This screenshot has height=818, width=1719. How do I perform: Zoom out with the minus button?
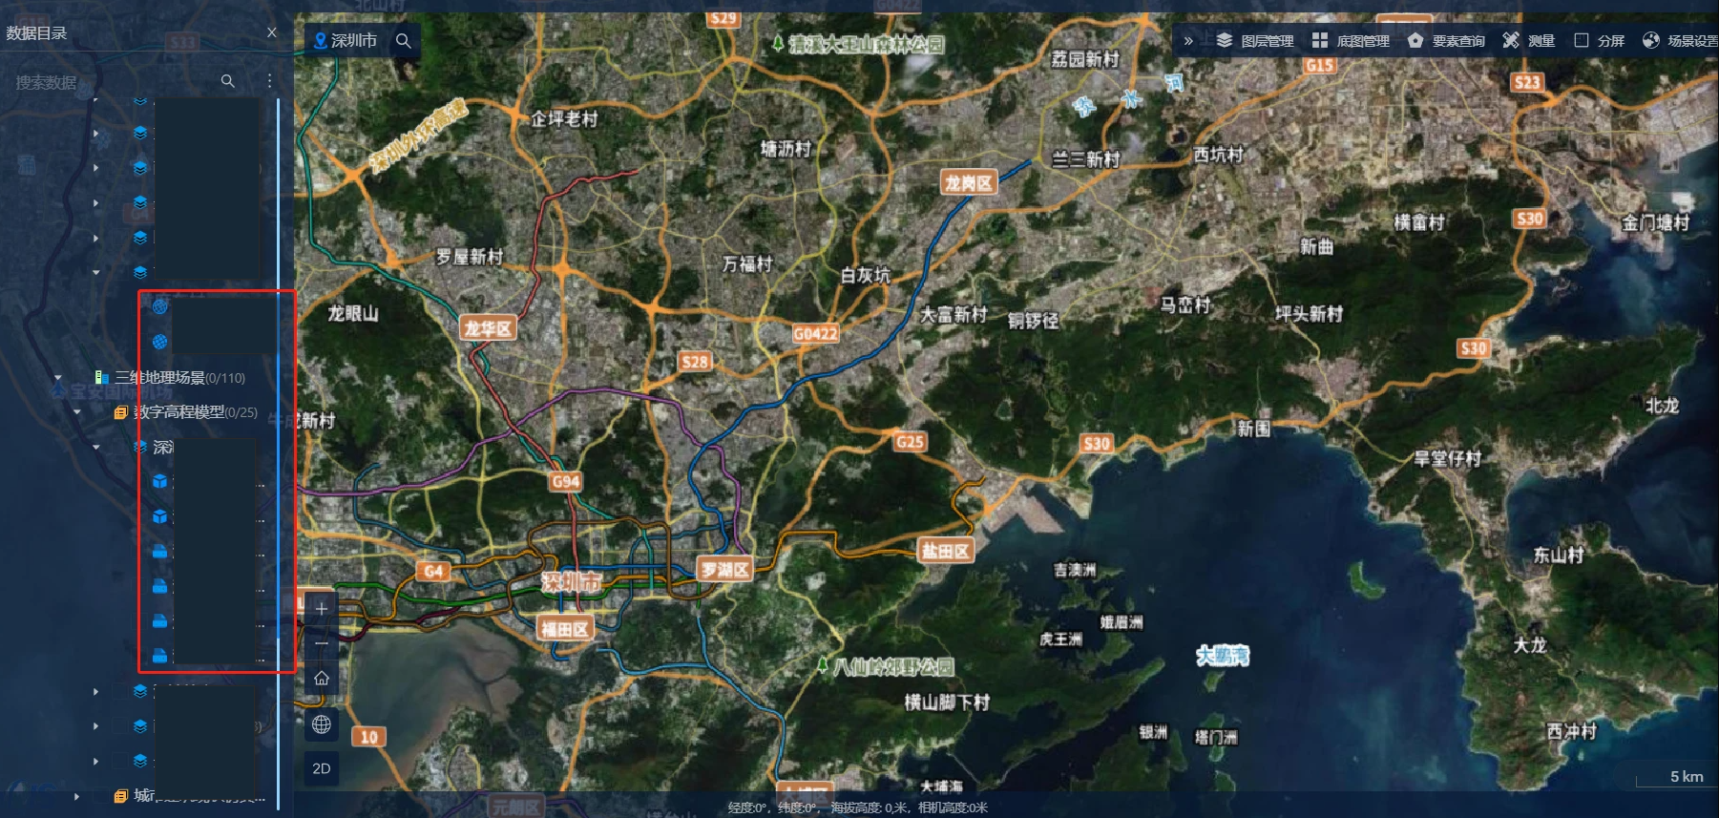pyautogui.click(x=322, y=643)
